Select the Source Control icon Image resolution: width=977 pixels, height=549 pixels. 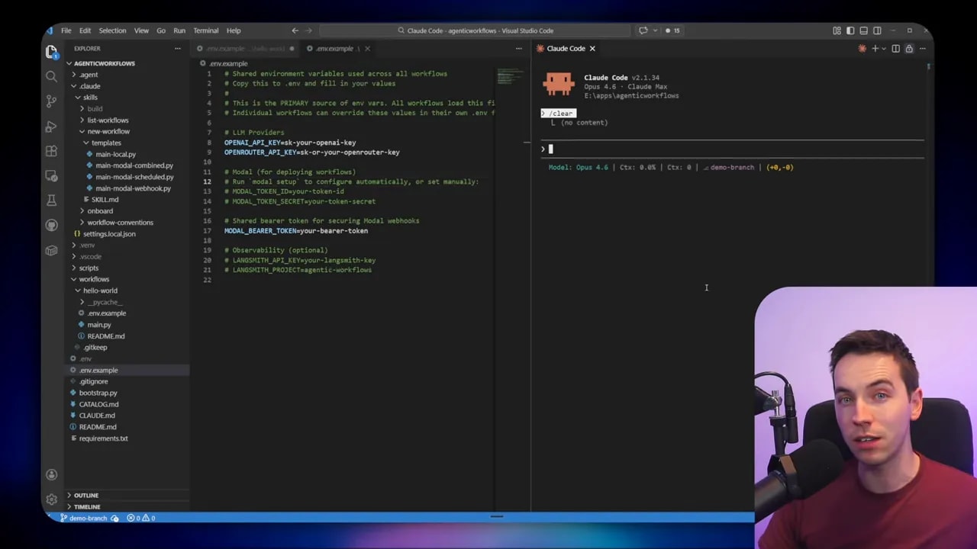(51, 101)
